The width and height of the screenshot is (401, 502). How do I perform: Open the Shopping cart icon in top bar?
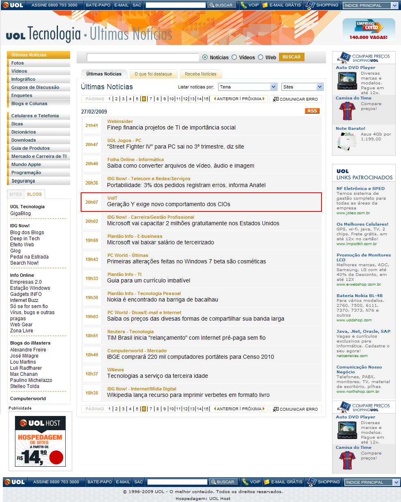point(310,5)
